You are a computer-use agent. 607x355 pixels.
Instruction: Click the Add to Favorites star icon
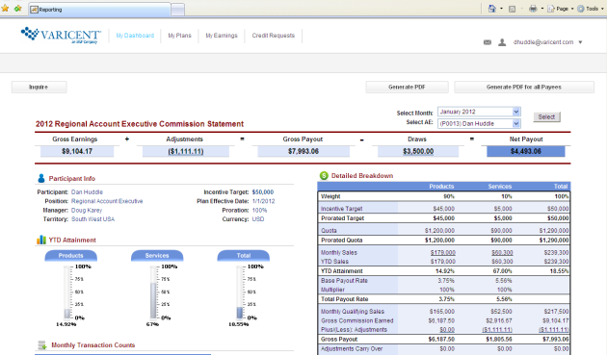click(17, 8)
